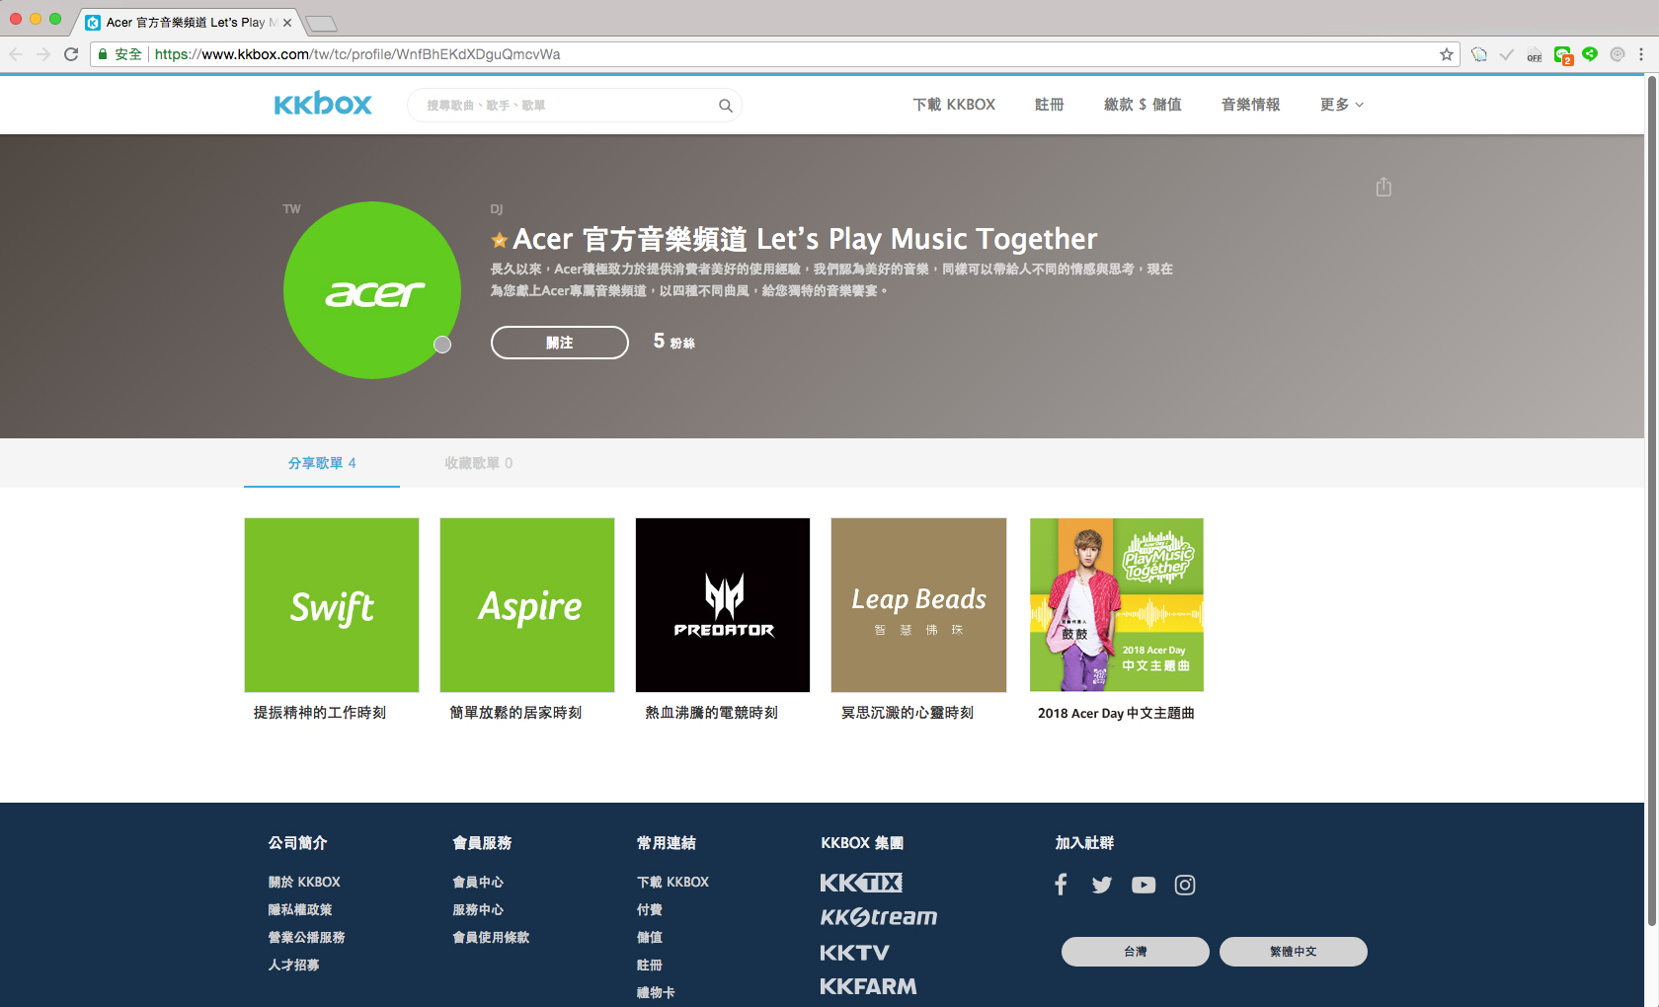
Task: Bookmark page with the star icon
Action: click(x=1447, y=54)
